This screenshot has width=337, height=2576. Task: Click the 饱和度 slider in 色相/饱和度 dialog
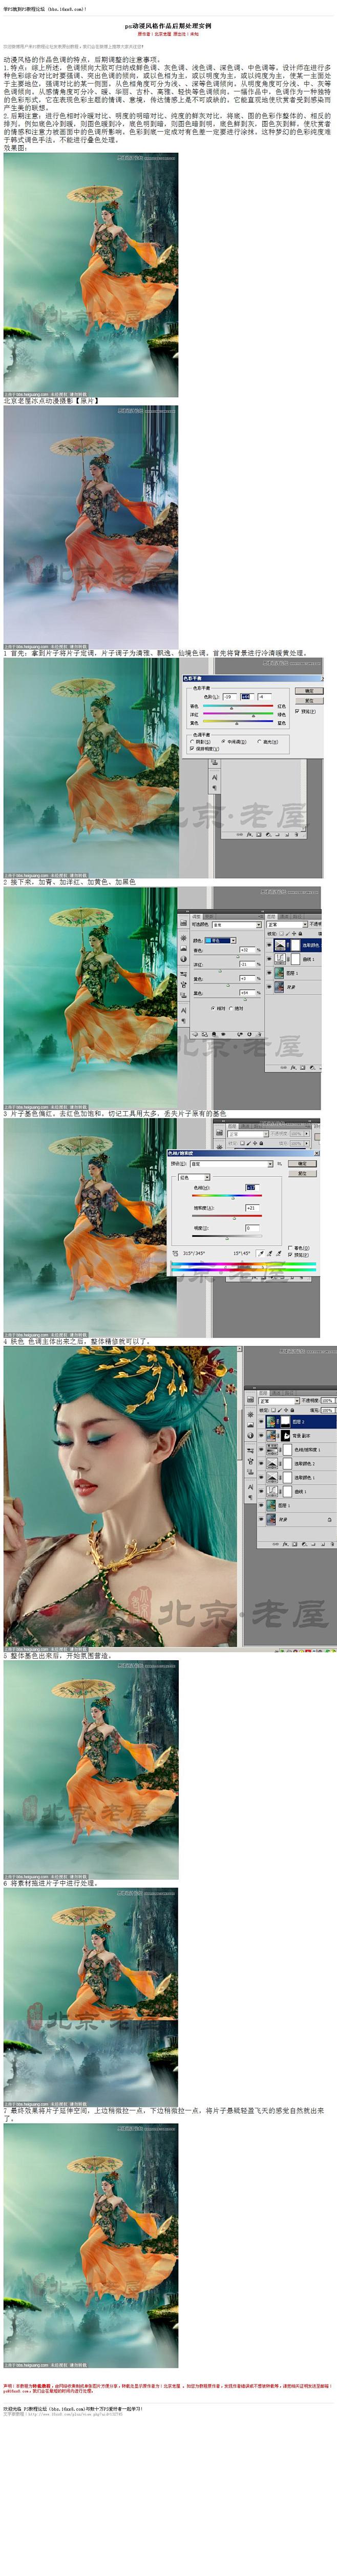[227, 1217]
